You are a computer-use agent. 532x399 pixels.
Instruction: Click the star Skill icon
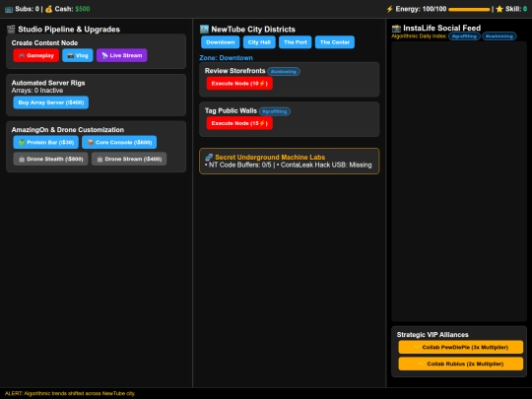(x=499, y=9)
